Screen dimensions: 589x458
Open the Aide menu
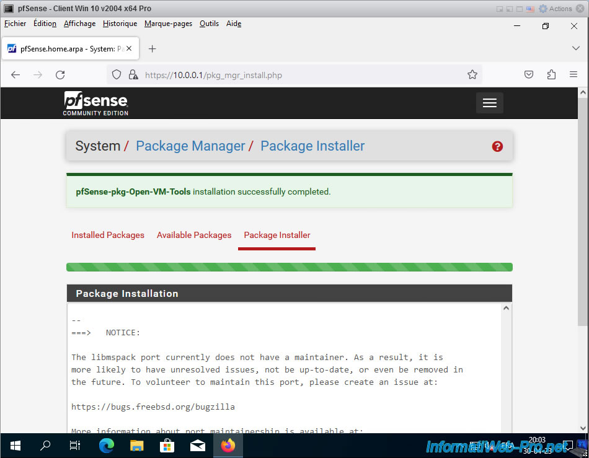[234, 24]
